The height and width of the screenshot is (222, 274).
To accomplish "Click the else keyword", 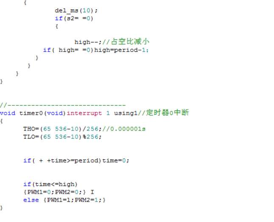I will coord(31,200).
